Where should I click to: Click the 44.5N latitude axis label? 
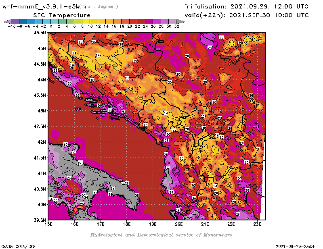point(40,64)
